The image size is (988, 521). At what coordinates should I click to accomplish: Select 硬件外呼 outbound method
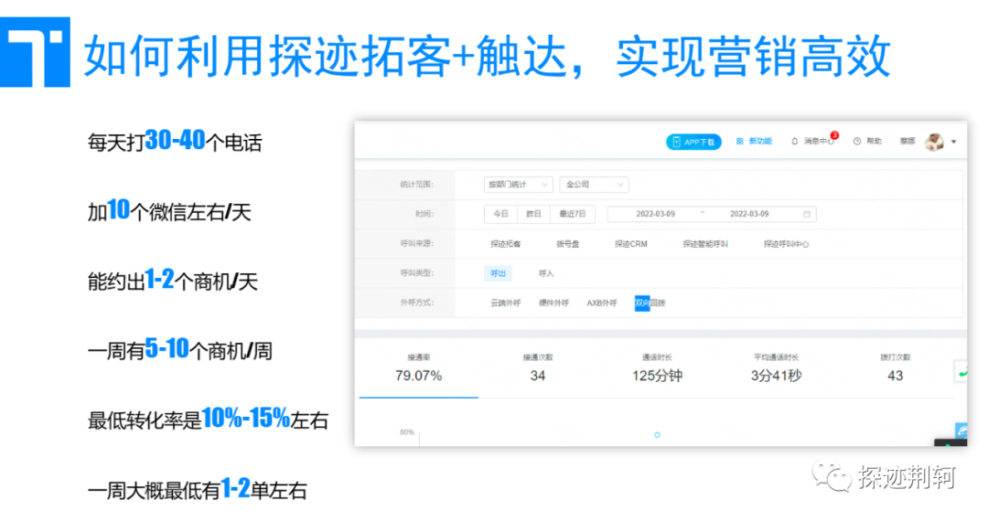[x=553, y=303]
